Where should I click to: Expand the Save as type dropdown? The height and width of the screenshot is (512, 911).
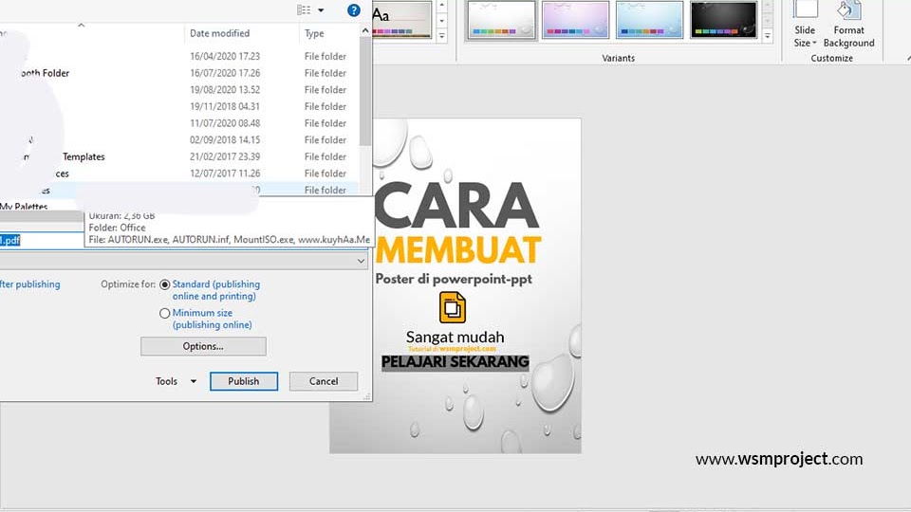pyautogui.click(x=361, y=262)
